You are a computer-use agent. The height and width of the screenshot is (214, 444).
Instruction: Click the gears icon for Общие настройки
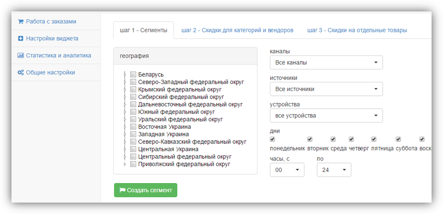[x=21, y=73]
